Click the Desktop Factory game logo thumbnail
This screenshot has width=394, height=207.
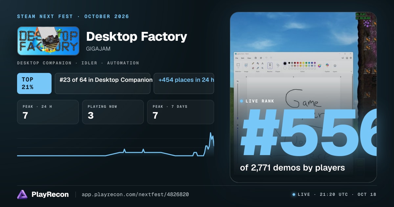click(x=48, y=41)
